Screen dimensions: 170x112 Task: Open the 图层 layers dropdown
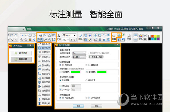129,38
